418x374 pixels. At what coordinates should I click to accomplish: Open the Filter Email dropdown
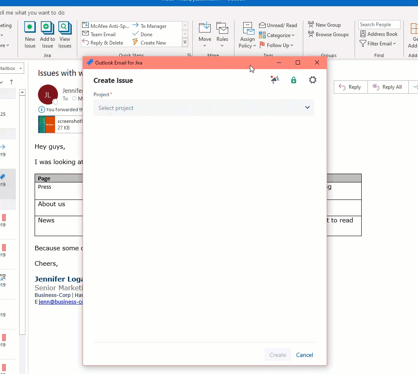point(378,43)
